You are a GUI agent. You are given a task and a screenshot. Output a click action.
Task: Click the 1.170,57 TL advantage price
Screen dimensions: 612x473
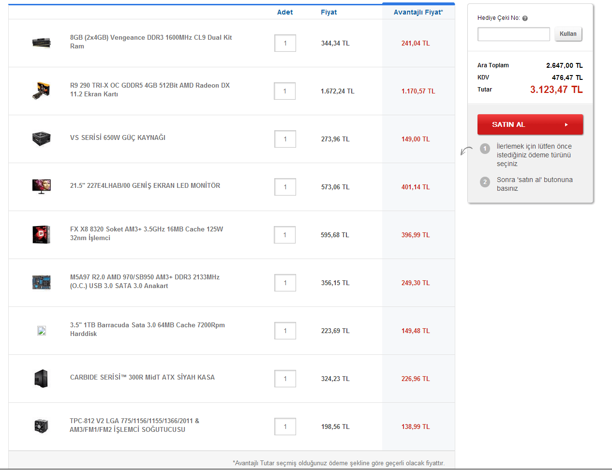click(x=418, y=91)
